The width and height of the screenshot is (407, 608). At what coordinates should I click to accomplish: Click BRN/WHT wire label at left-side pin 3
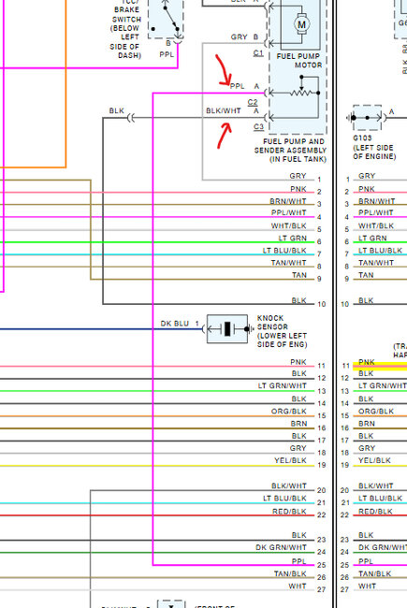pyautogui.click(x=288, y=201)
